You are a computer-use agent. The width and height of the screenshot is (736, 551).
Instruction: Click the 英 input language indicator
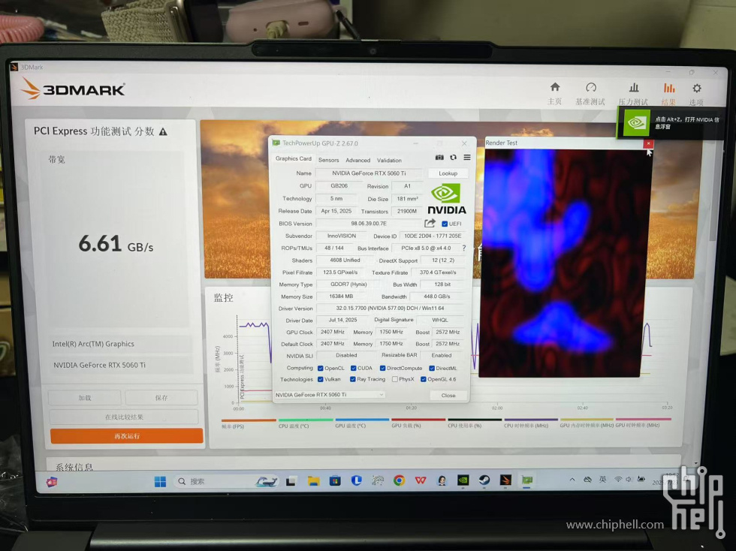click(x=602, y=479)
